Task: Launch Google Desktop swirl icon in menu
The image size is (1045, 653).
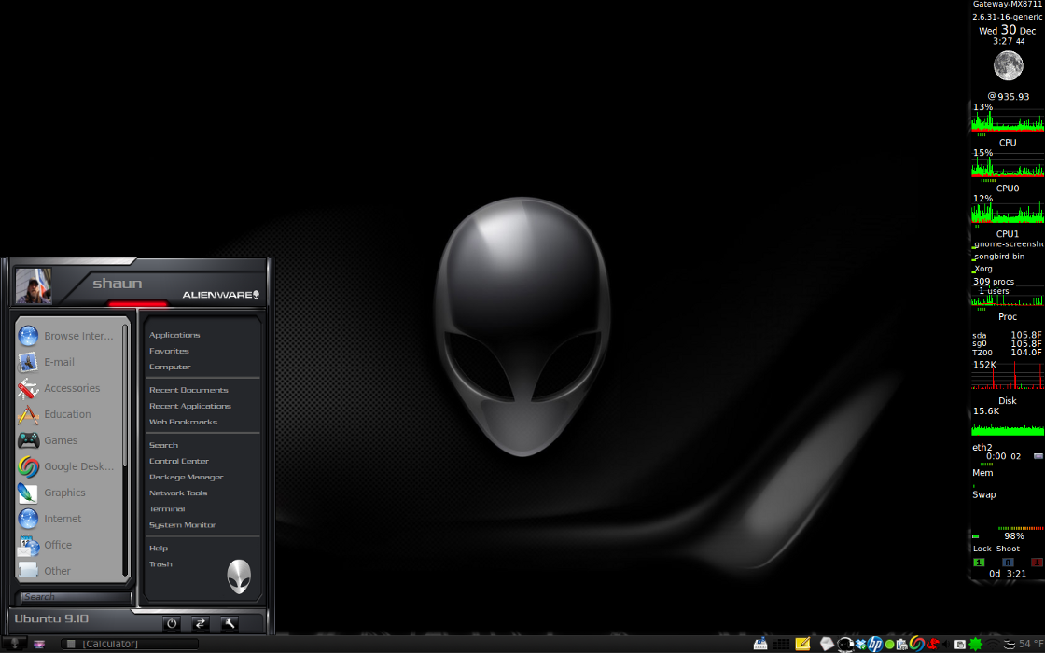Action: (x=28, y=466)
